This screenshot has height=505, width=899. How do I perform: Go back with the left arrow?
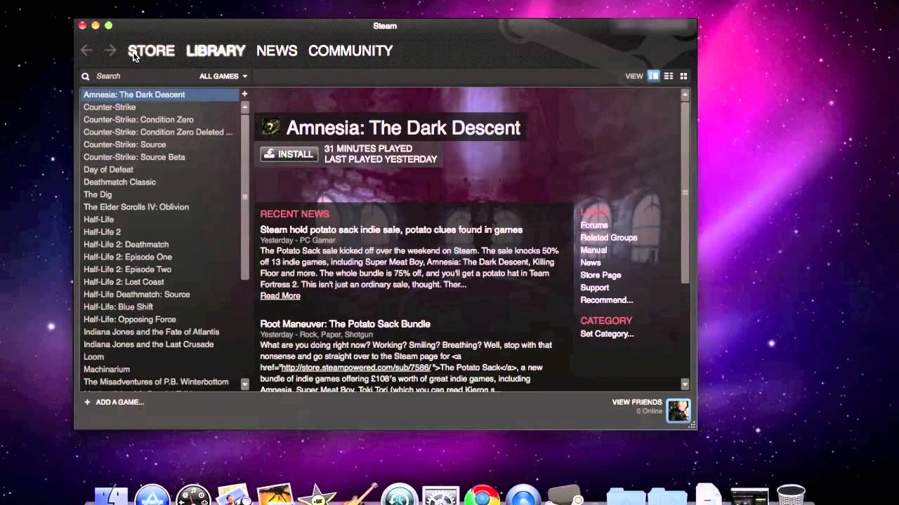click(x=86, y=50)
